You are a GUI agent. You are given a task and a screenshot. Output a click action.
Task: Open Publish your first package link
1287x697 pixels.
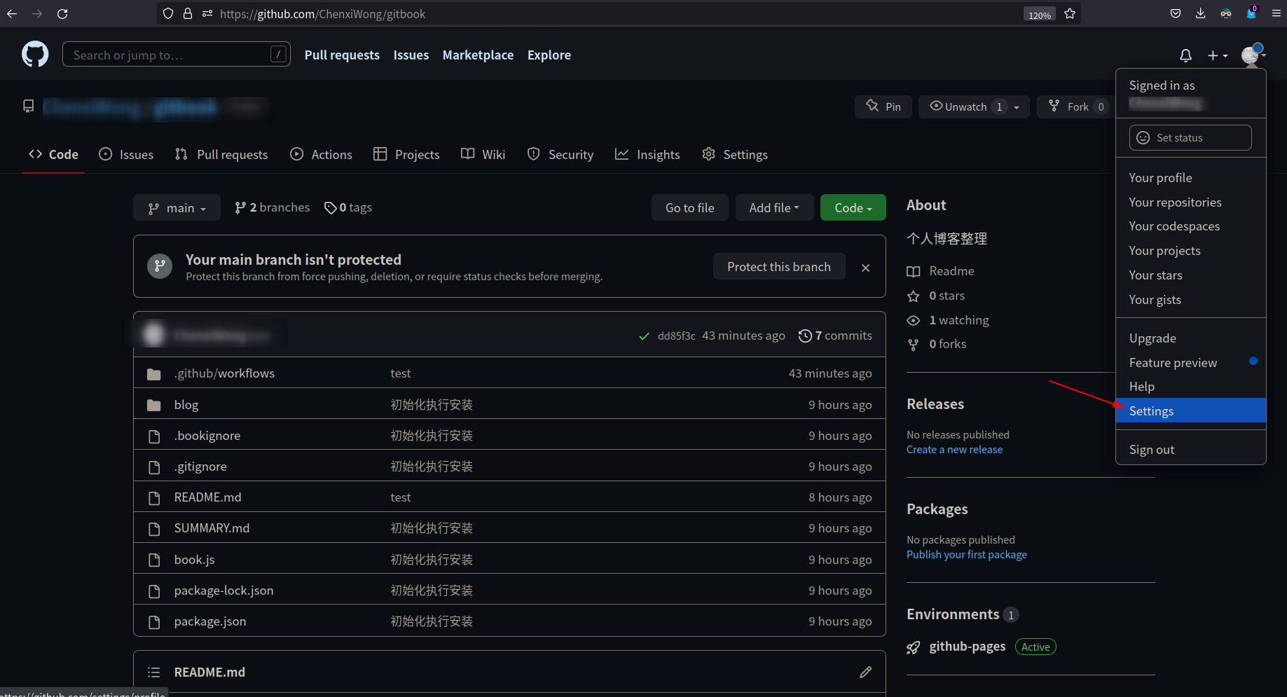pyautogui.click(x=967, y=555)
